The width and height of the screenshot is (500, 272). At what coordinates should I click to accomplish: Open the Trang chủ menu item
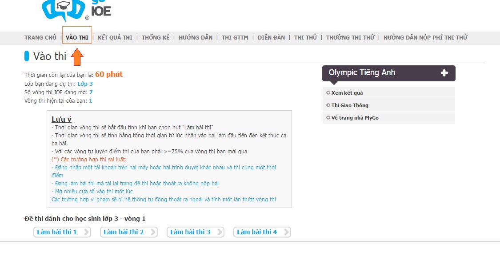pos(40,38)
